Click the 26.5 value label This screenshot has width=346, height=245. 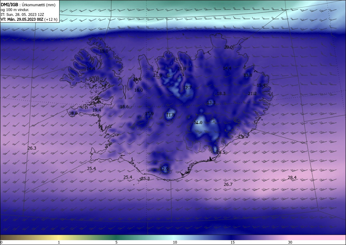(221, 152)
